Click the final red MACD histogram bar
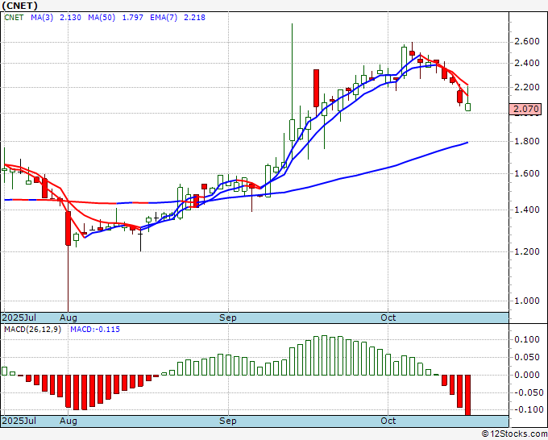 [x=467, y=395]
